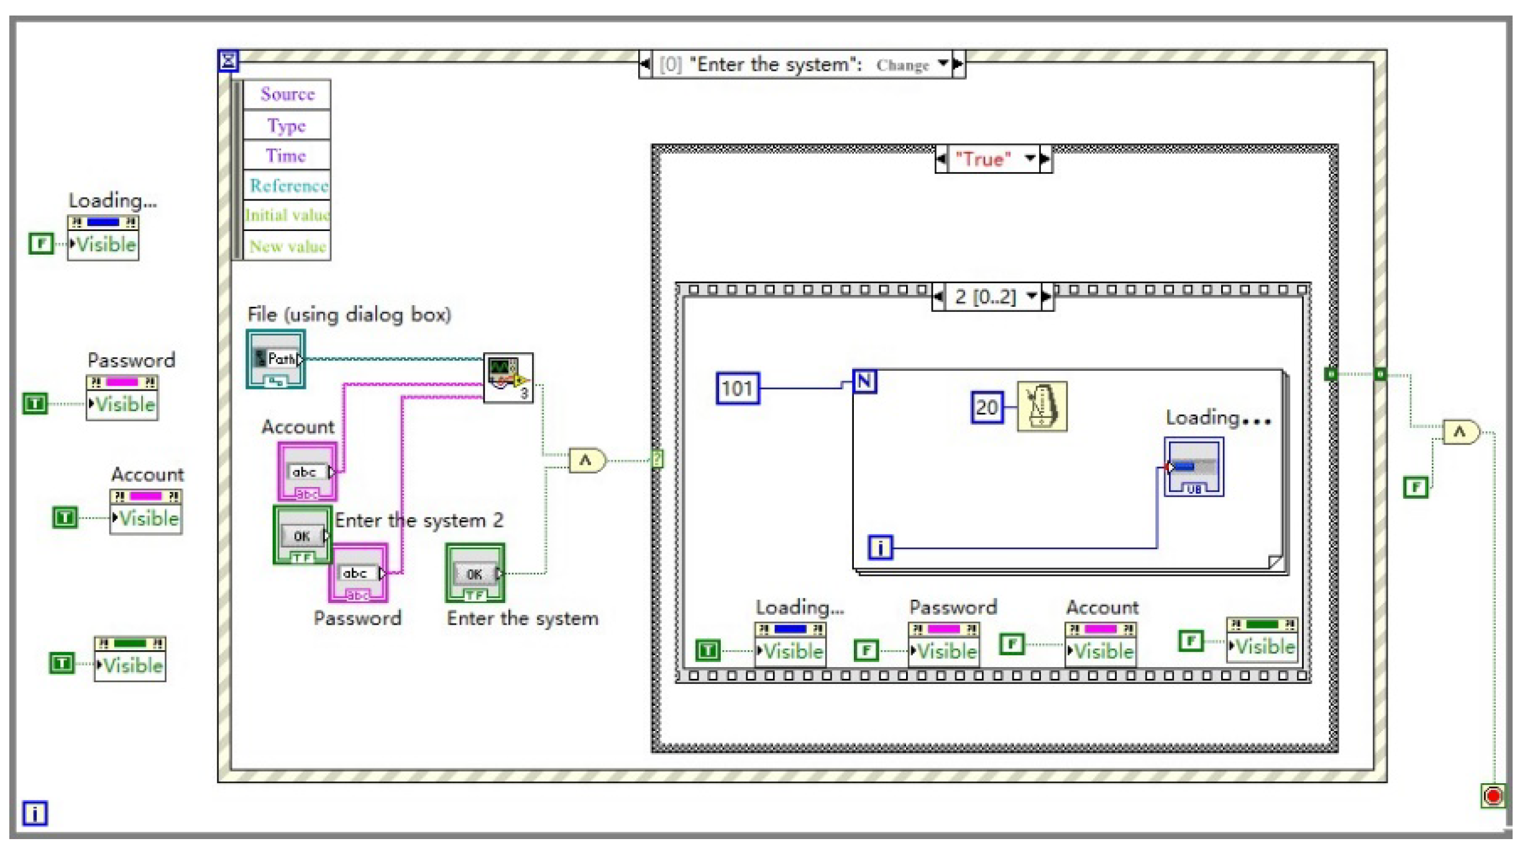Click the numeric constant 101
Image resolution: width=1530 pixels, height=854 pixels.
click(x=737, y=389)
